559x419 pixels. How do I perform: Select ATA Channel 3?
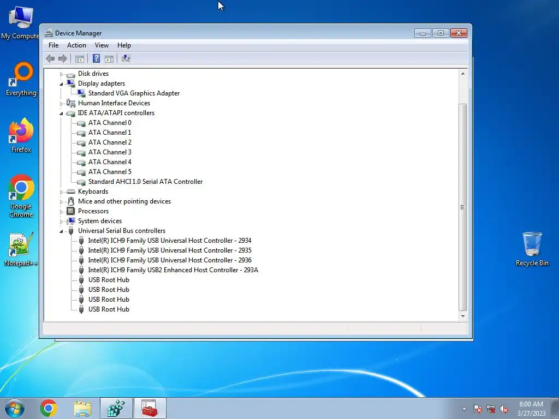[110, 152]
